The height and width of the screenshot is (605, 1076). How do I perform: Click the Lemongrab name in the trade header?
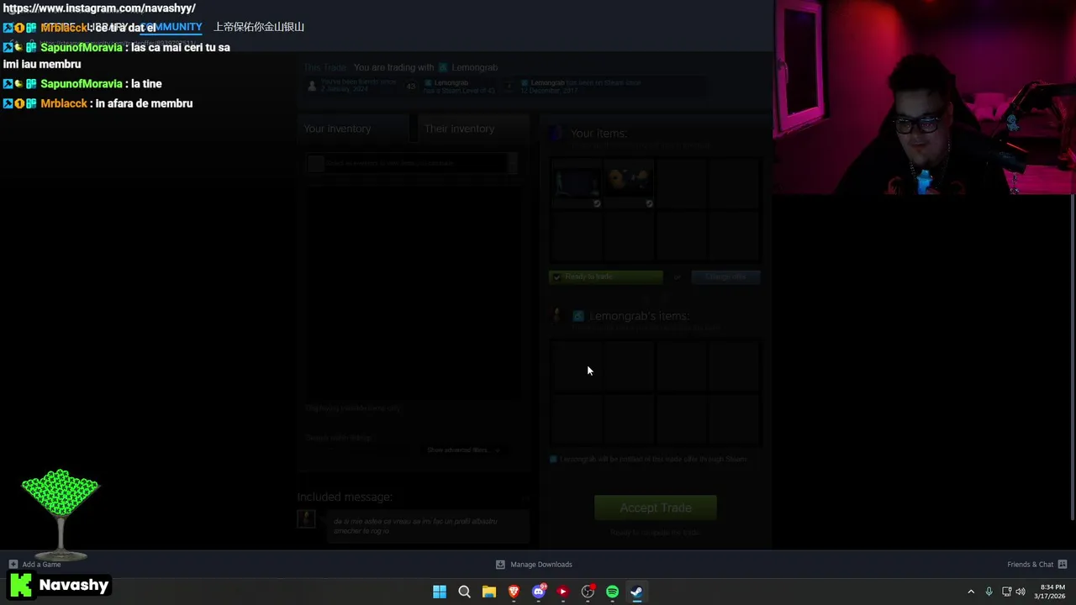pos(474,67)
